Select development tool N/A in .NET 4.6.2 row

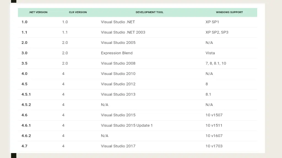tap(104, 136)
